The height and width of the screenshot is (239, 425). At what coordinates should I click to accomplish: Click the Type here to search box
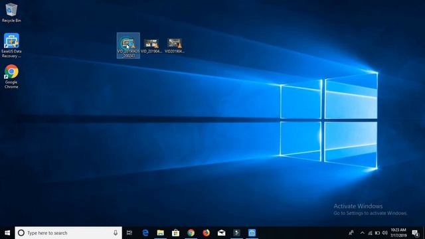(68, 233)
